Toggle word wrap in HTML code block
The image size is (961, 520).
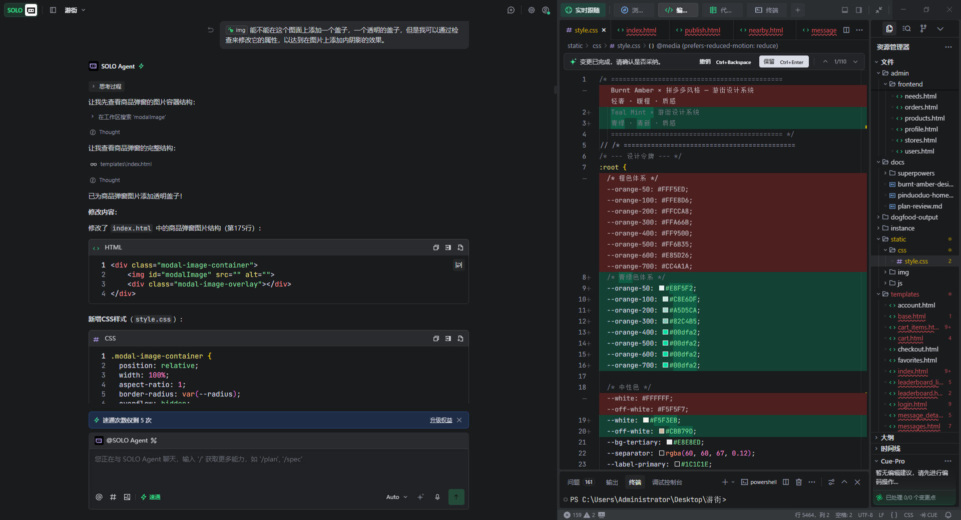pos(458,265)
